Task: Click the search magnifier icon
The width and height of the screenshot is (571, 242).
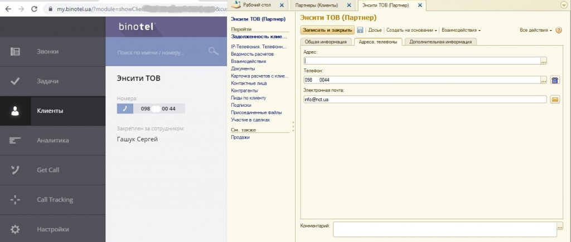Action: pyautogui.click(x=214, y=52)
